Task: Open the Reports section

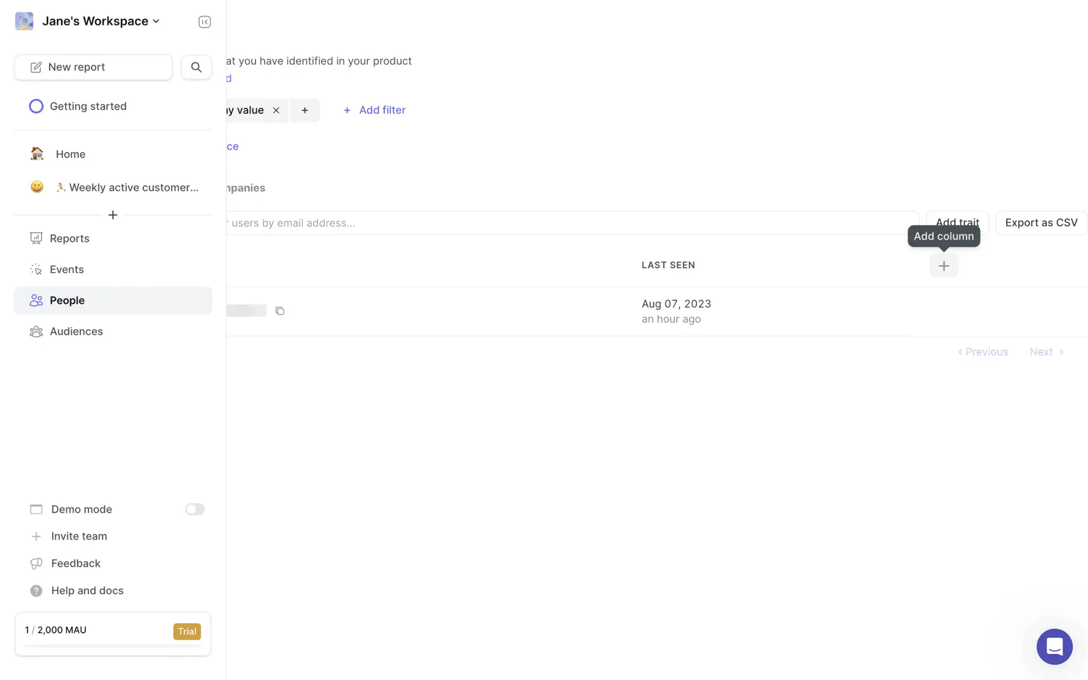Action: (69, 239)
